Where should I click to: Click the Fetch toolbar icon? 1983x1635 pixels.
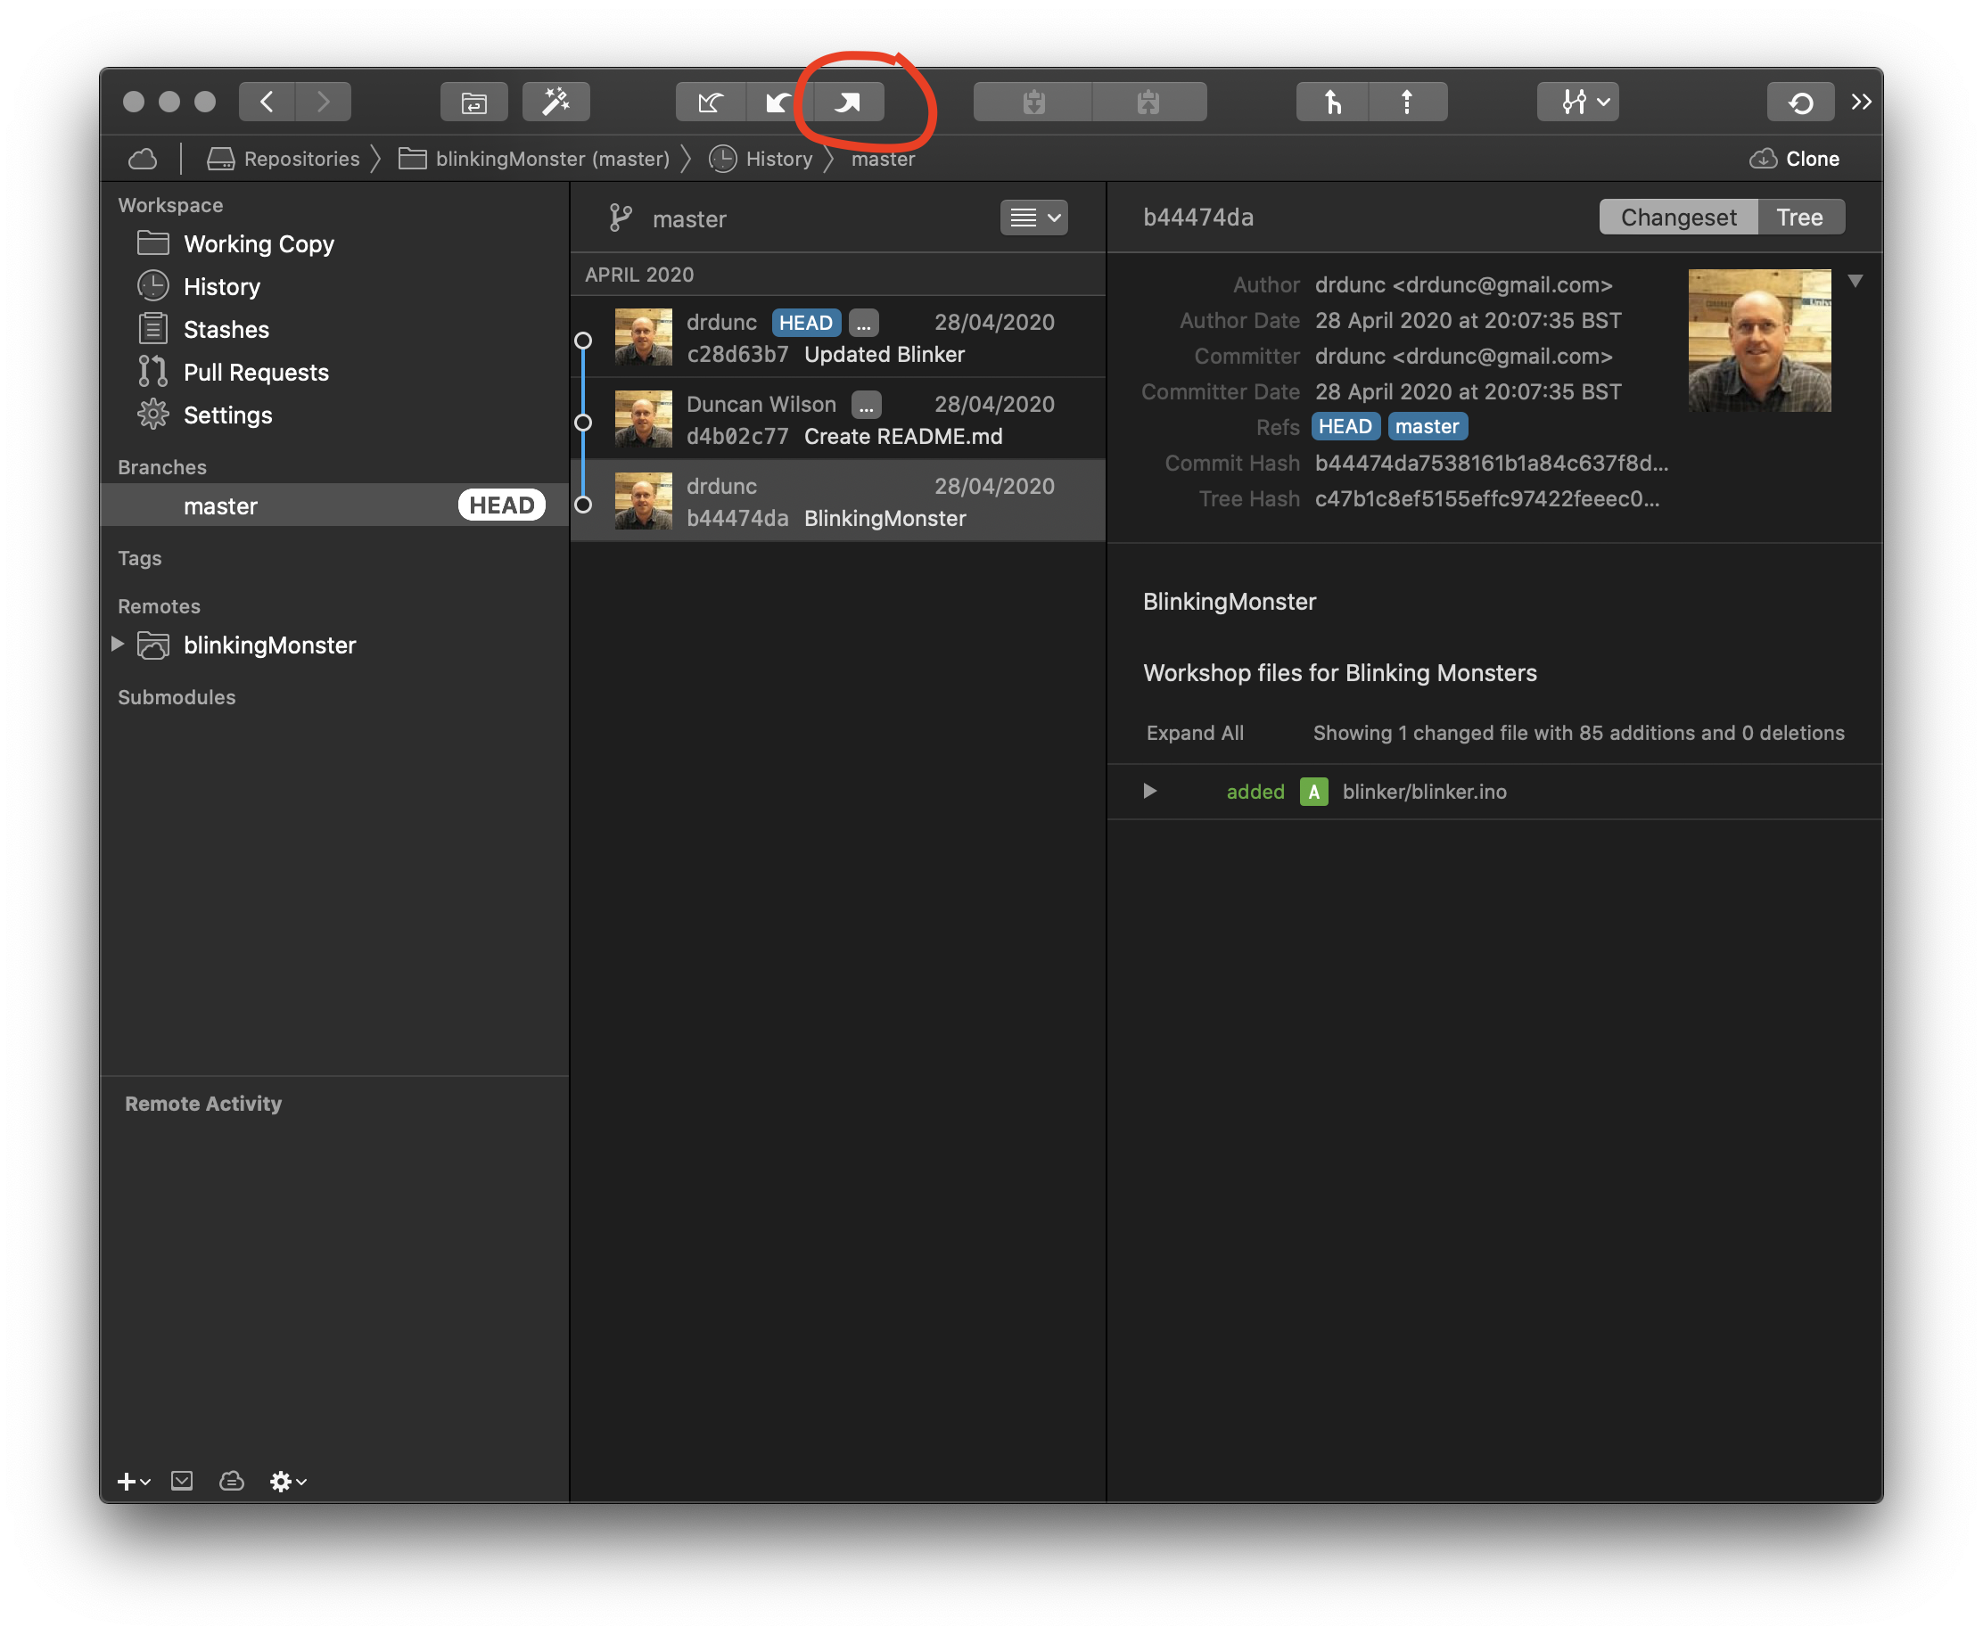pos(711,102)
